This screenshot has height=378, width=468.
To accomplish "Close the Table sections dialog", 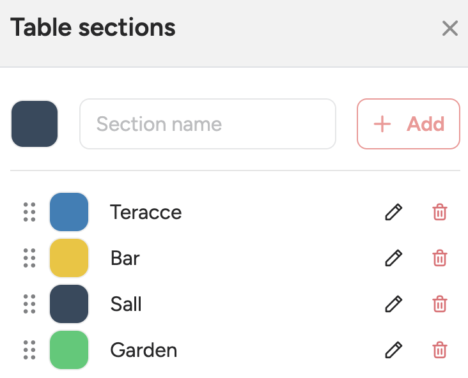I will point(450,28).
